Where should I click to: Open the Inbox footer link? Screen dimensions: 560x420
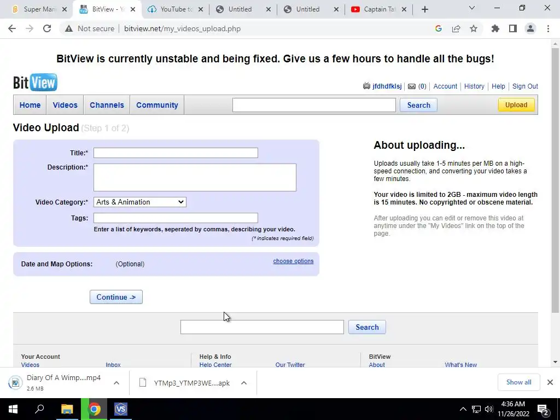(113, 365)
